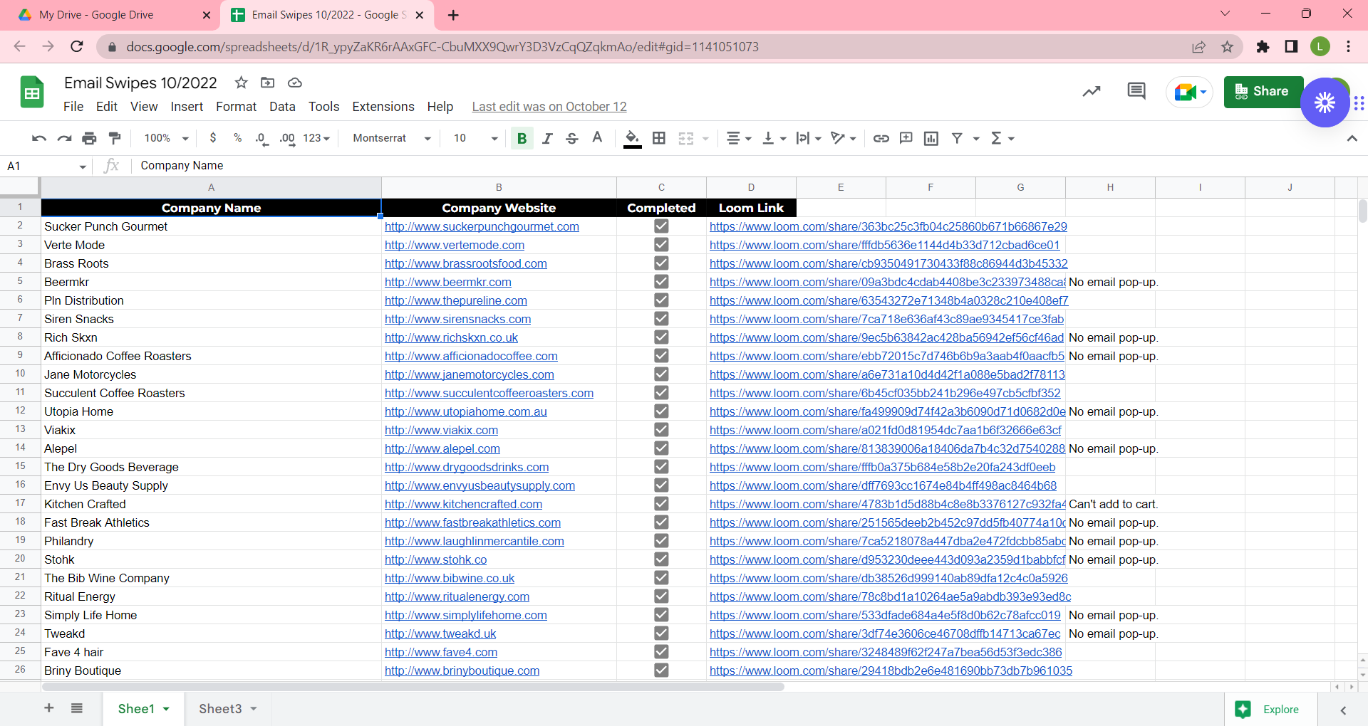Screen dimensions: 1368x726
Task: Open the browser Extensions puzzle icon
Action: click(1263, 46)
